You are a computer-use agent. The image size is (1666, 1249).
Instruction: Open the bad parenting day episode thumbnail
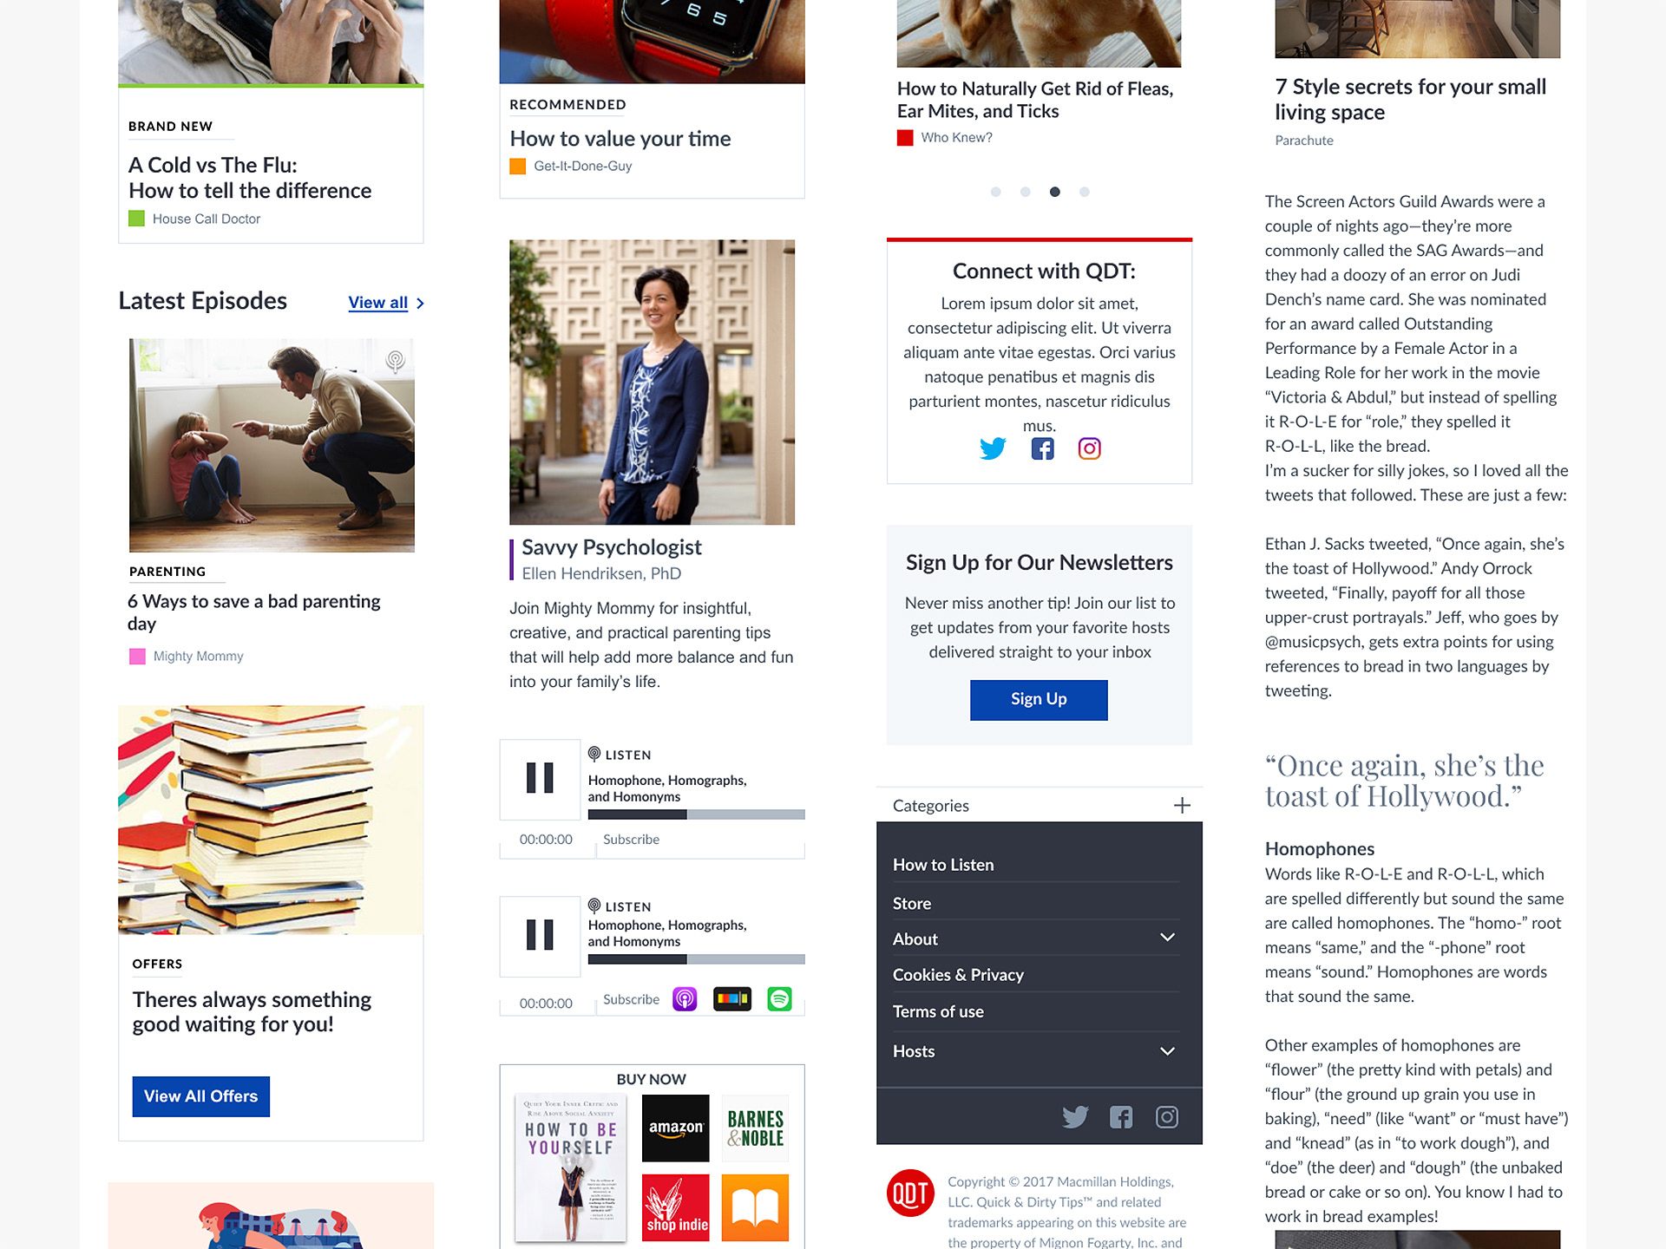click(272, 446)
